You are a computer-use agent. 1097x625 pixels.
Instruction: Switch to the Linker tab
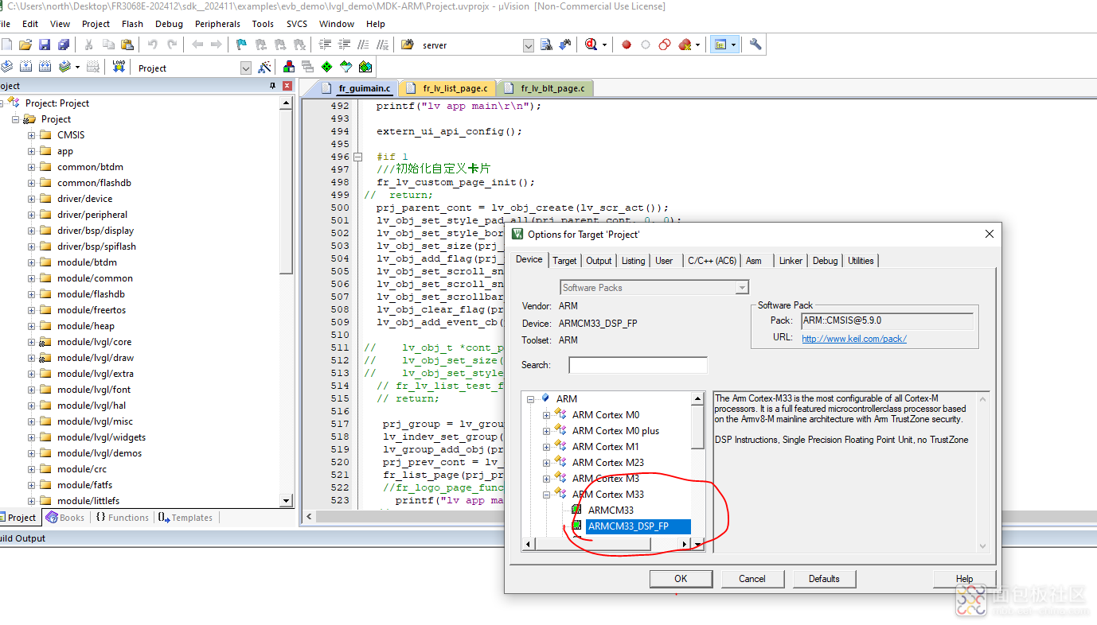791,261
